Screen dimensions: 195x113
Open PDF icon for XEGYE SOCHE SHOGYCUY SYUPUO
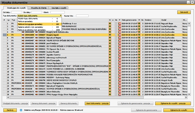tap(120, 80)
